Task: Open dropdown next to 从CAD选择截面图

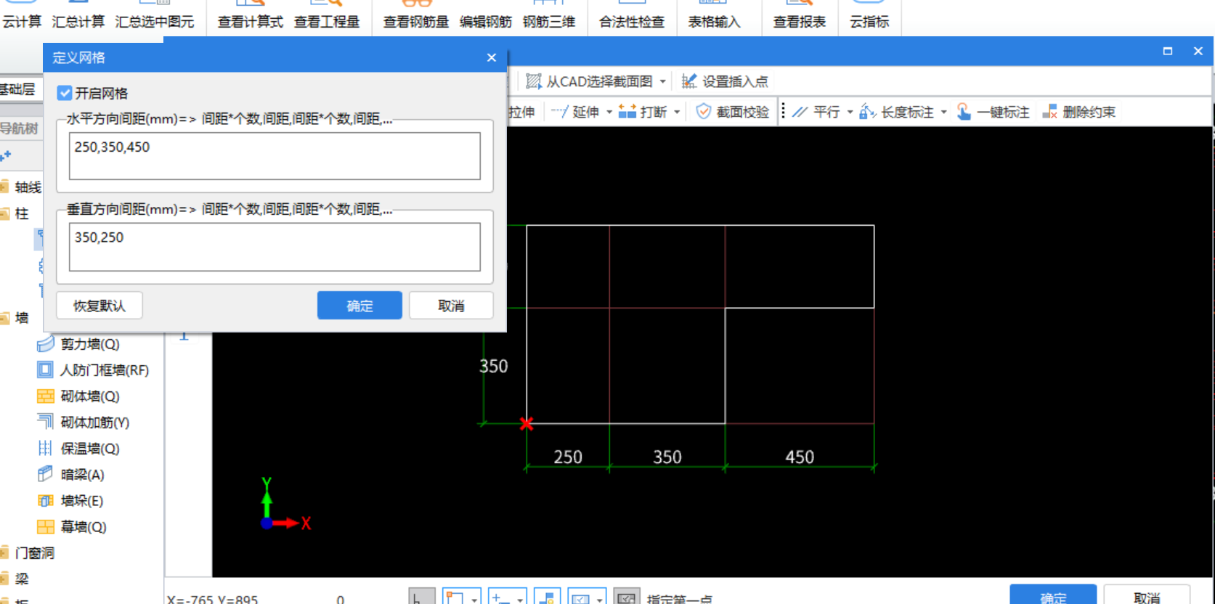Action: (663, 81)
